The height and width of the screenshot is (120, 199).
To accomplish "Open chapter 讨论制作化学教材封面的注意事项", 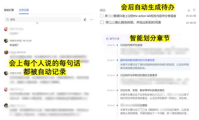I will 139,75.
